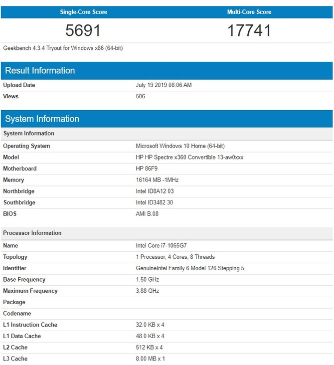Click the Base Frequency label
Image resolution: width=334 pixels, height=365 pixels.
(24, 280)
